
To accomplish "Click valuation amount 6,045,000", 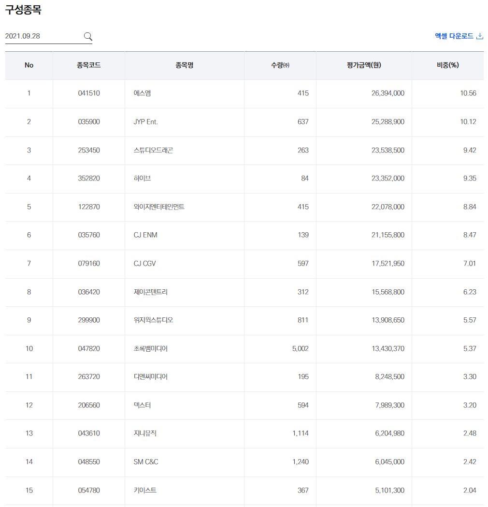I will pos(389,462).
